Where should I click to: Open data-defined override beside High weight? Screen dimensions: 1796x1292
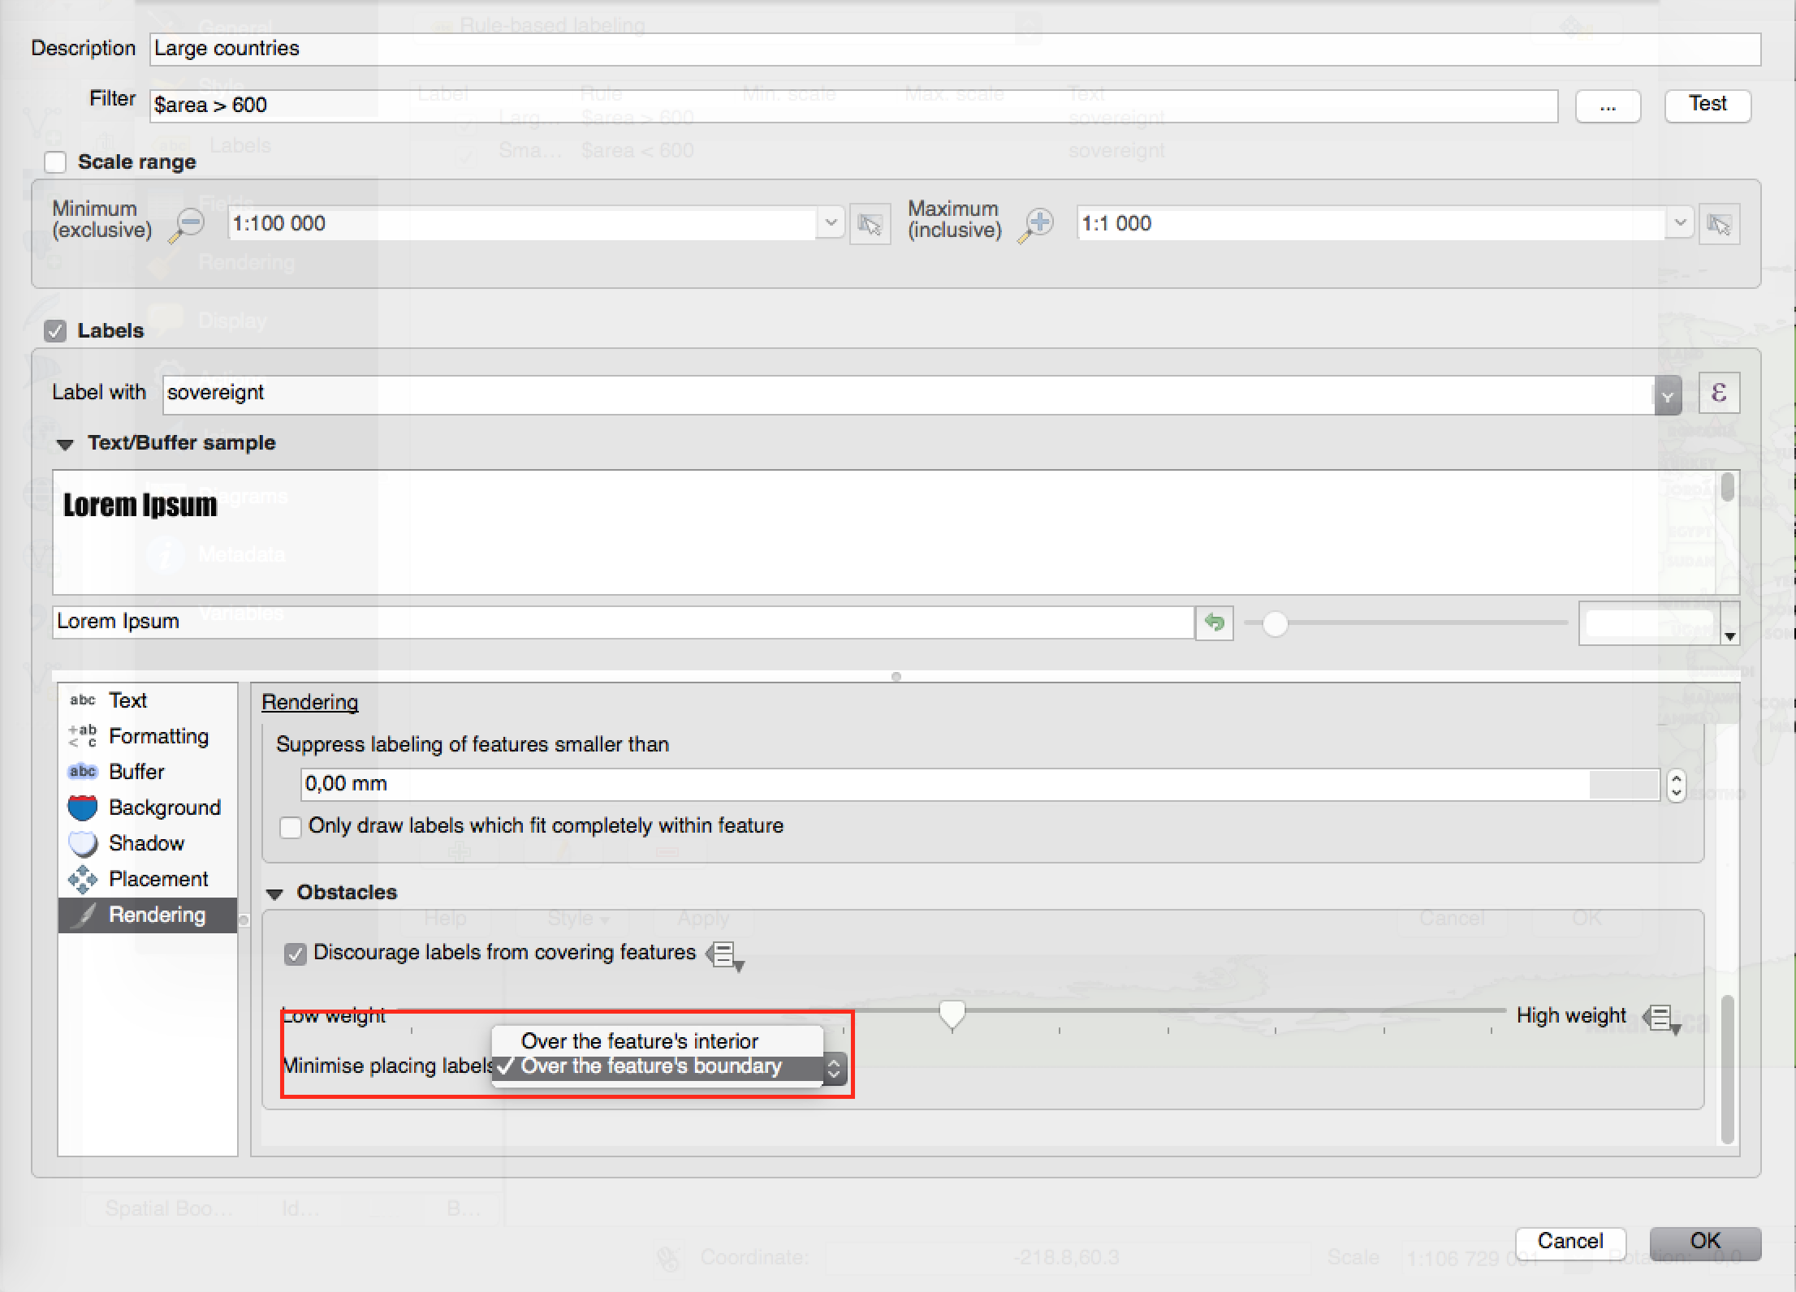pyautogui.click(x=1661, y=1018)
